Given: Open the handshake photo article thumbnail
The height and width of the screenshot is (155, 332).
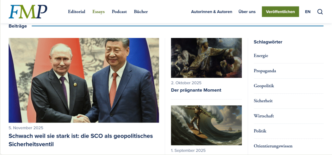Looking at the screenshot, I should tap(84, 80).
